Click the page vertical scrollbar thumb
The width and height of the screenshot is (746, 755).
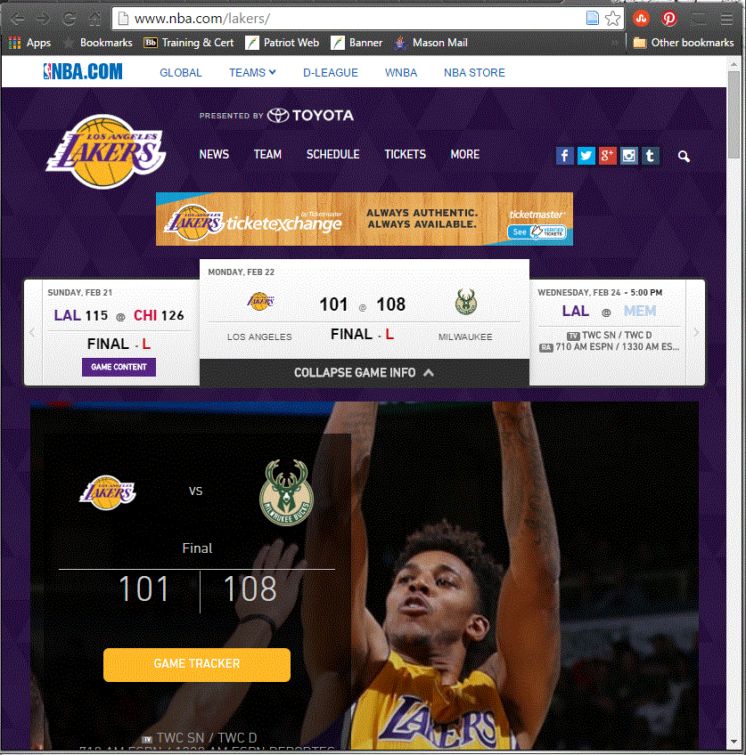734,115
